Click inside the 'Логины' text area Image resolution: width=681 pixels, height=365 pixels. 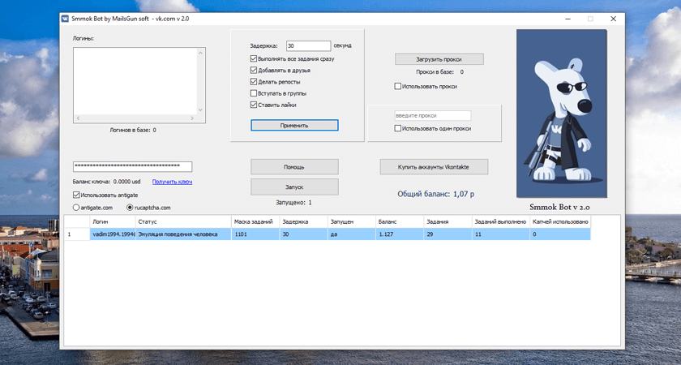(135, 81)
